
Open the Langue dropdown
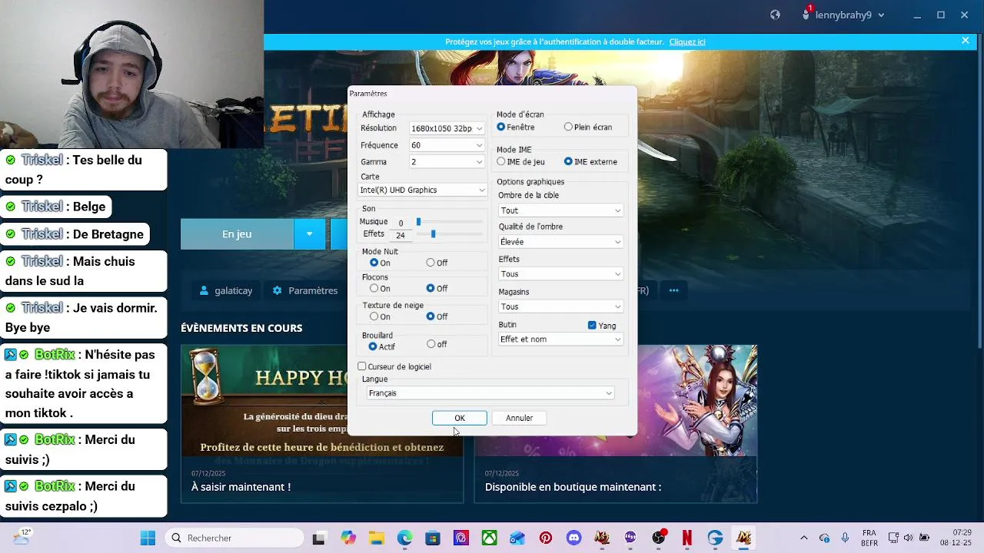pyautogui.click(x=490, y=393)
